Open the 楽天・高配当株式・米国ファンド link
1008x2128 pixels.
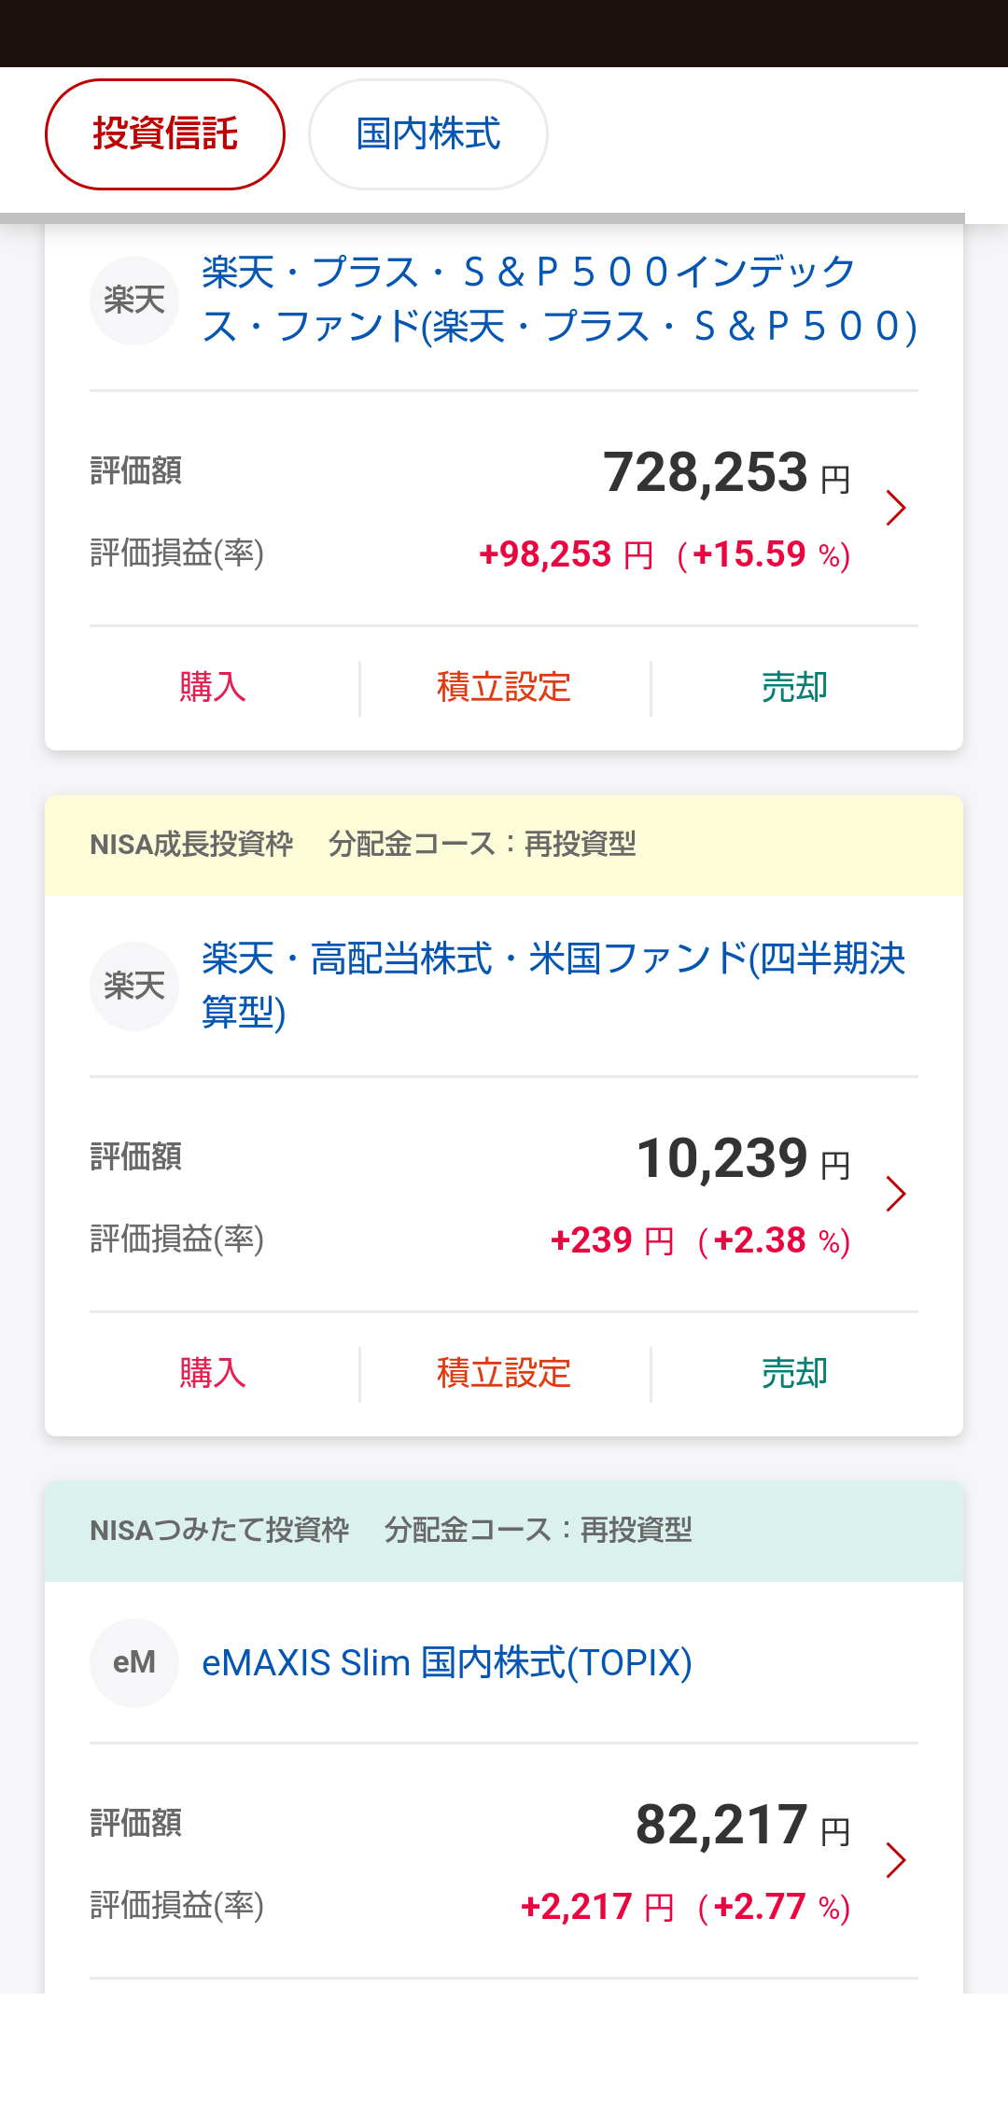pos(554,986)
